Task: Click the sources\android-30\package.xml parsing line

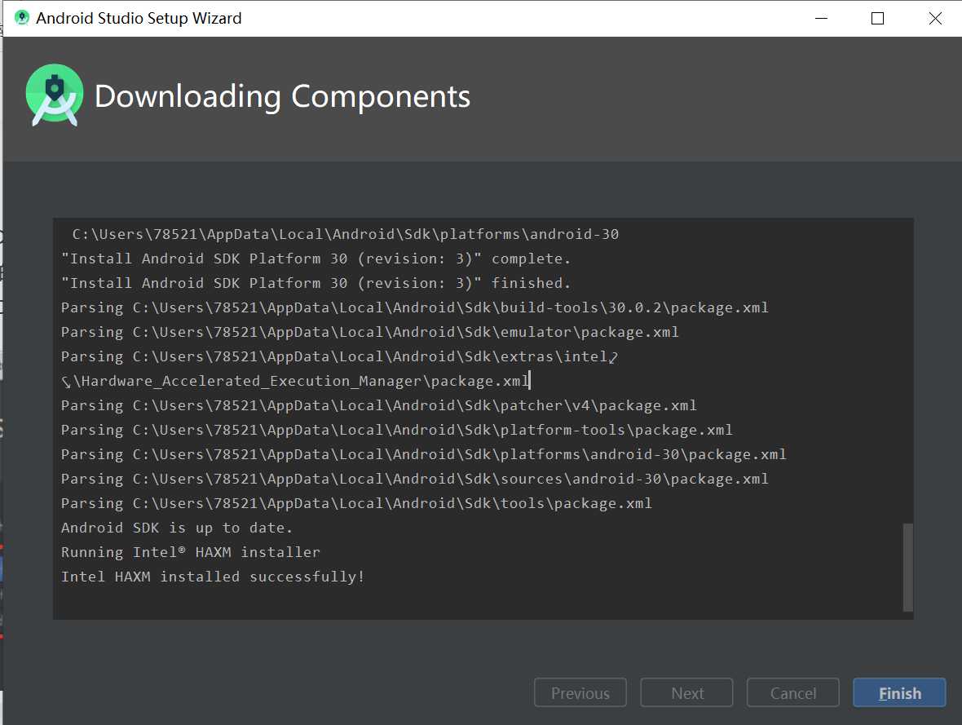Action: point(415,478)
